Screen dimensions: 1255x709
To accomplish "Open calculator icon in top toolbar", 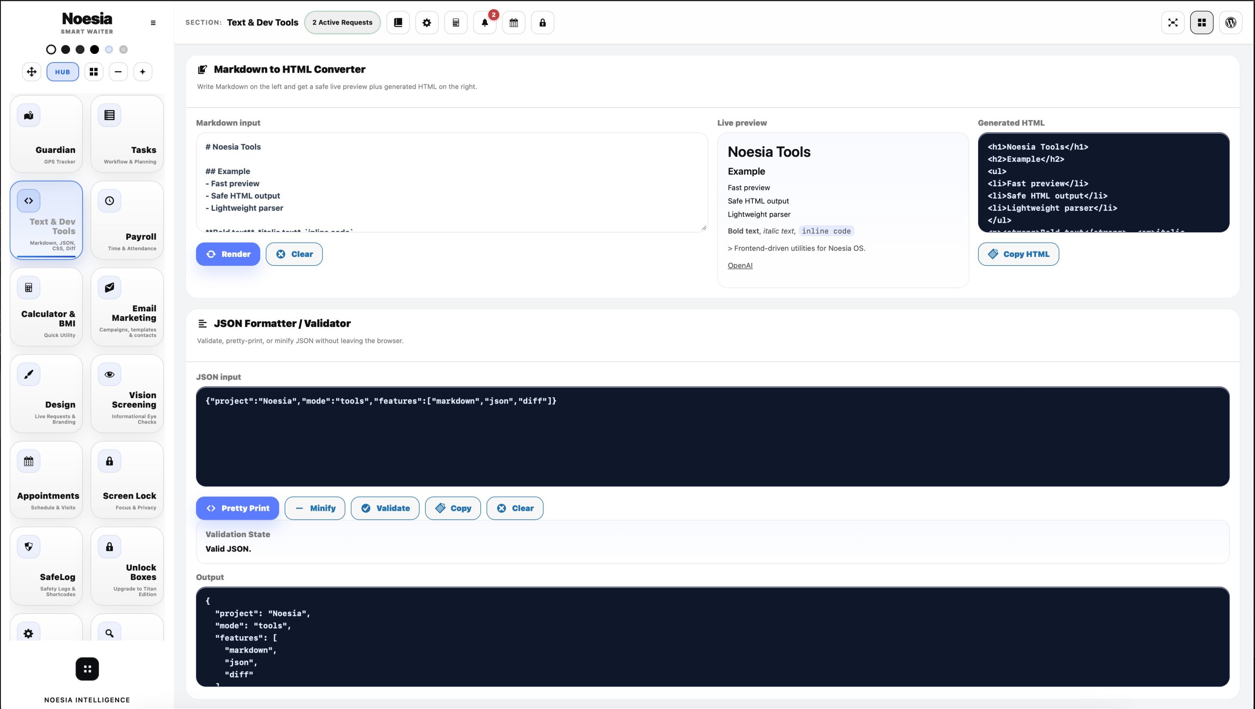I will pos(456,23).
